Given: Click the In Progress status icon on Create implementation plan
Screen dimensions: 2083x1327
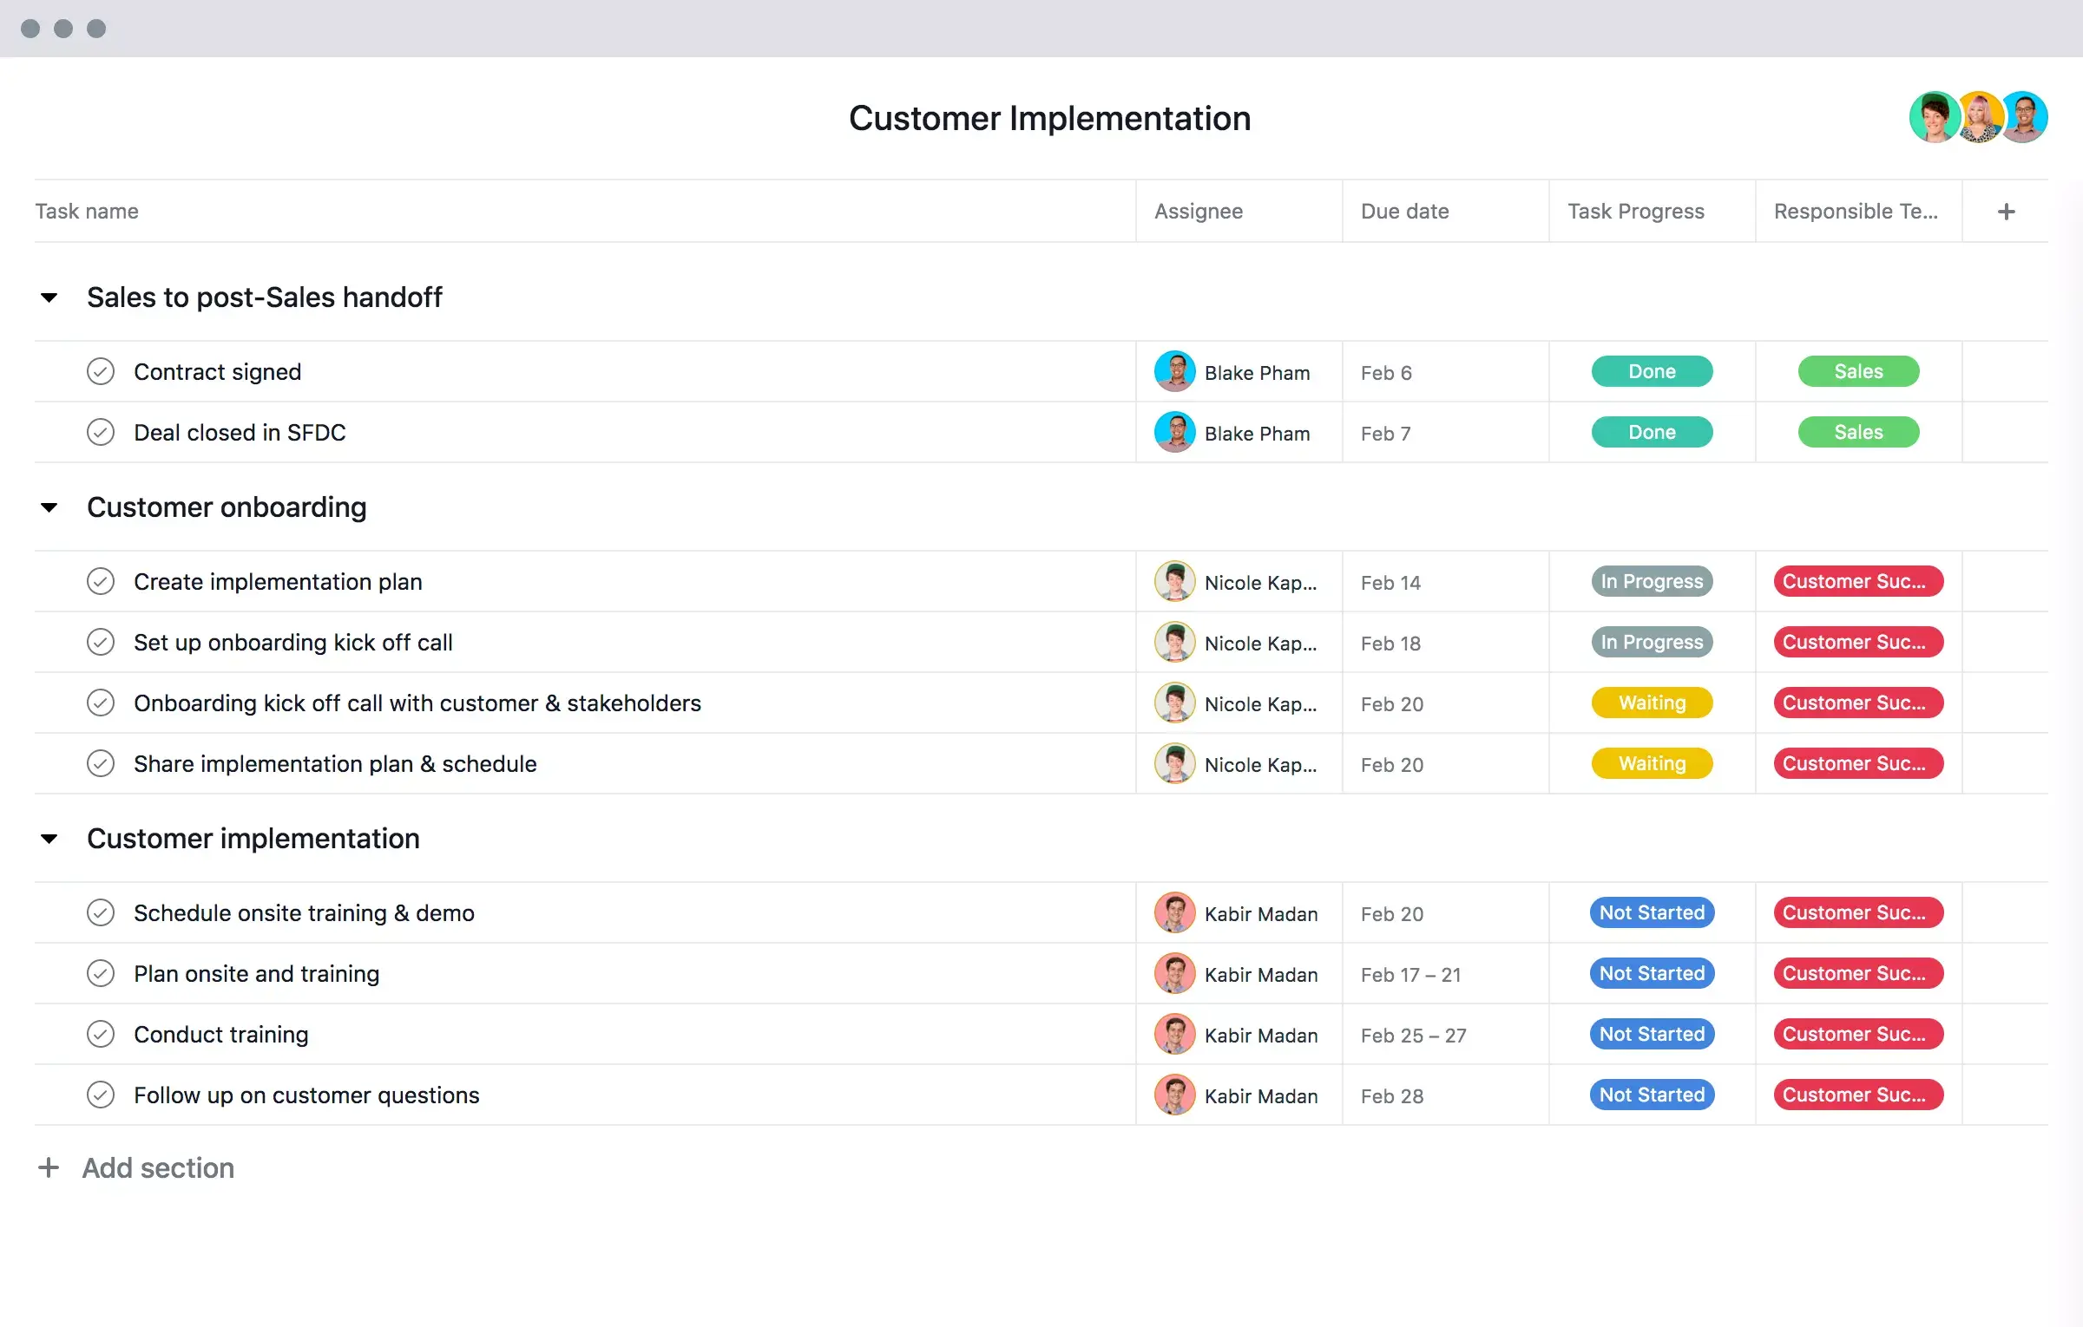Looking at the screenshot, I should coord(1650,581).
